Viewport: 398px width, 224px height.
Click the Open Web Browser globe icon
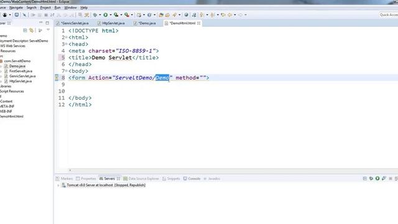click(187, 15)
